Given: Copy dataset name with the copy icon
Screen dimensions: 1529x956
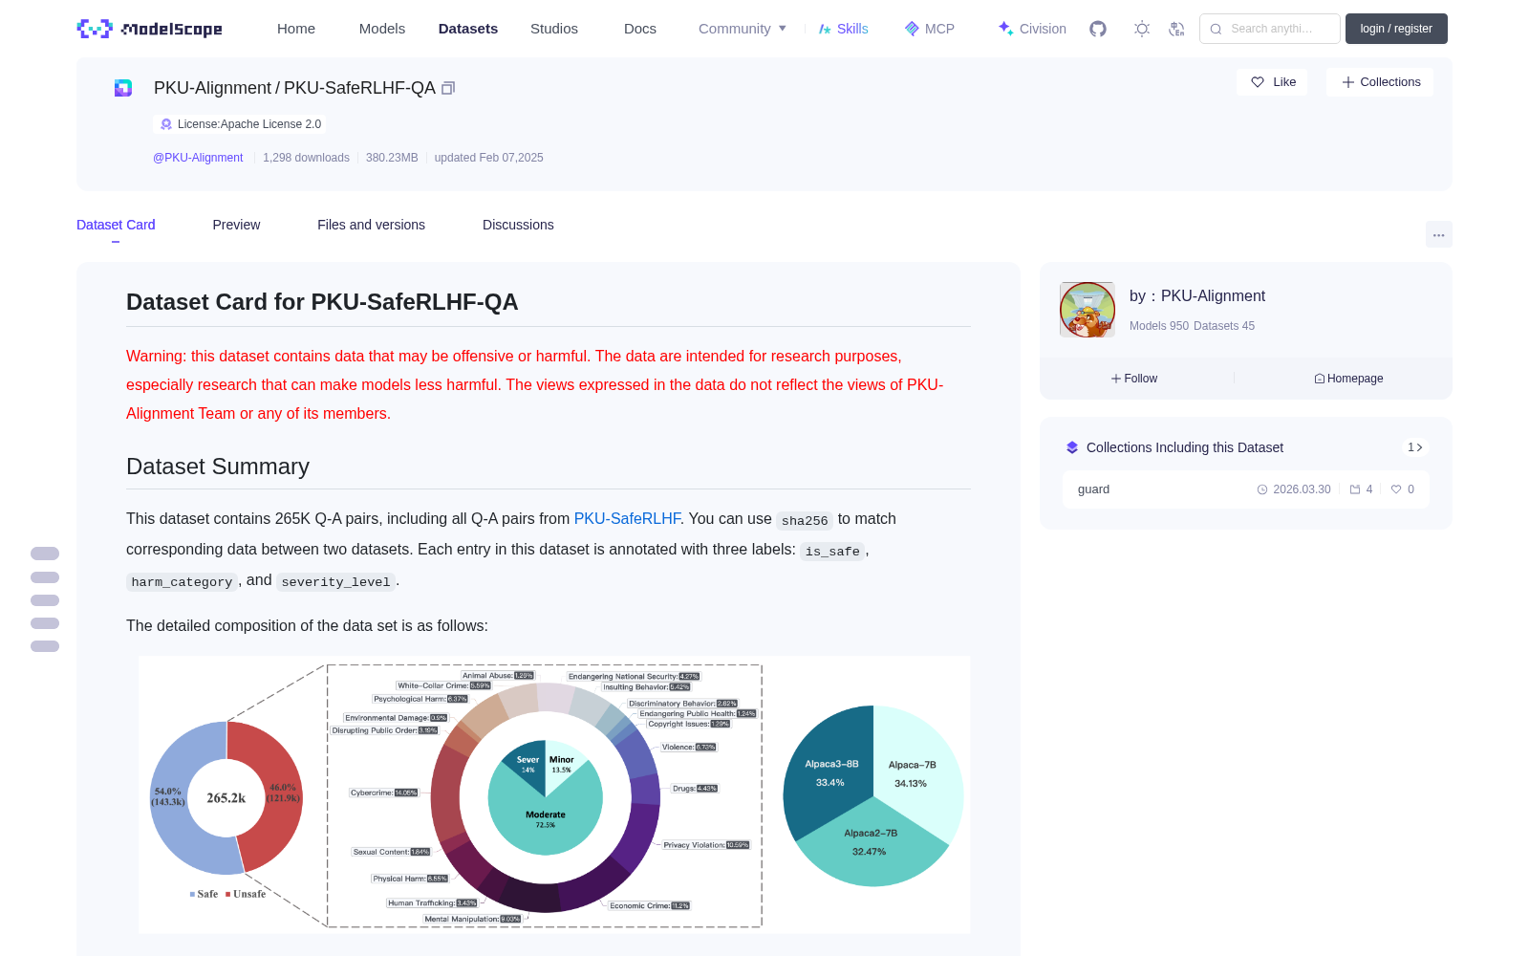Looking at the screenshot, I should [x=448, y=88].
